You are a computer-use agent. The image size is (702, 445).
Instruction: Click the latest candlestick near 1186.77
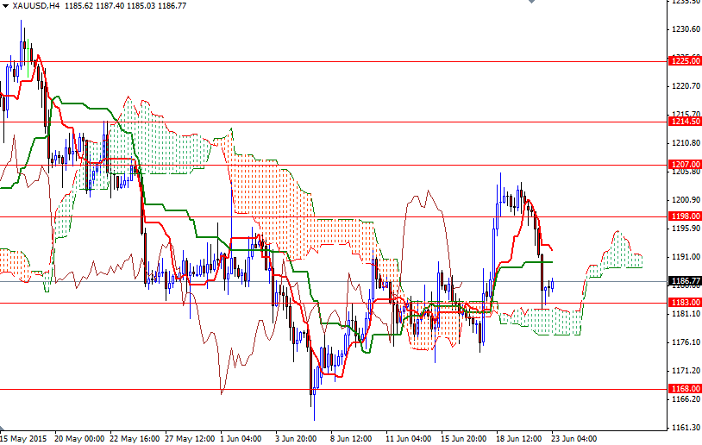[552, 284]
